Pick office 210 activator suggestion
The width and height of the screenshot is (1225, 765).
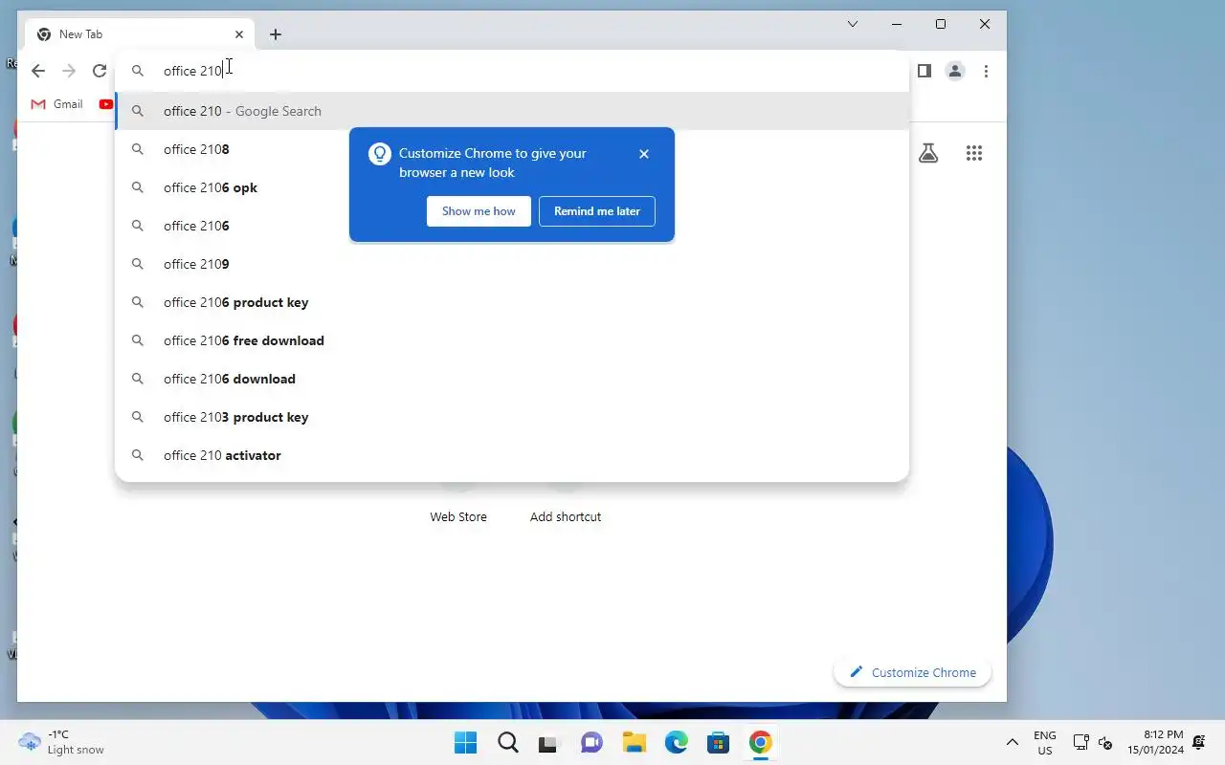512,455
